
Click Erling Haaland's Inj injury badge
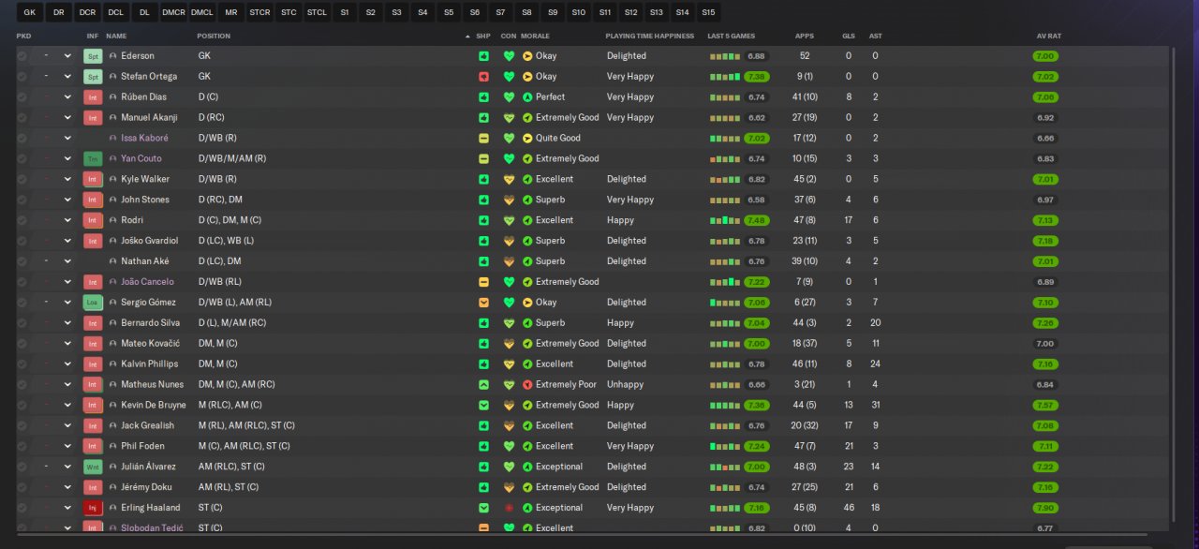pos(93,508)
